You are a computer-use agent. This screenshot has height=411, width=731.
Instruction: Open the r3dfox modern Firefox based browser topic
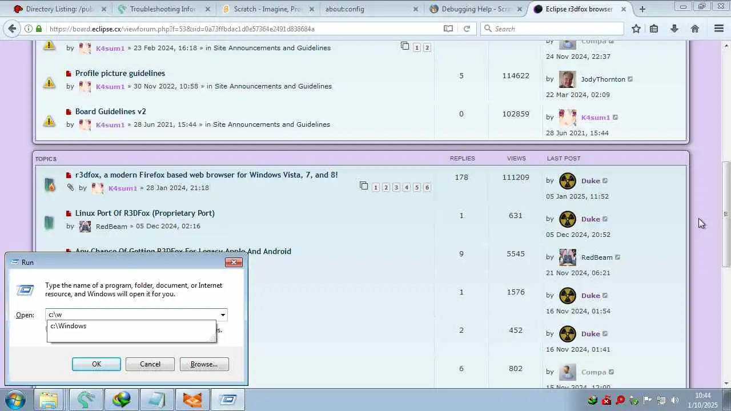207,175
